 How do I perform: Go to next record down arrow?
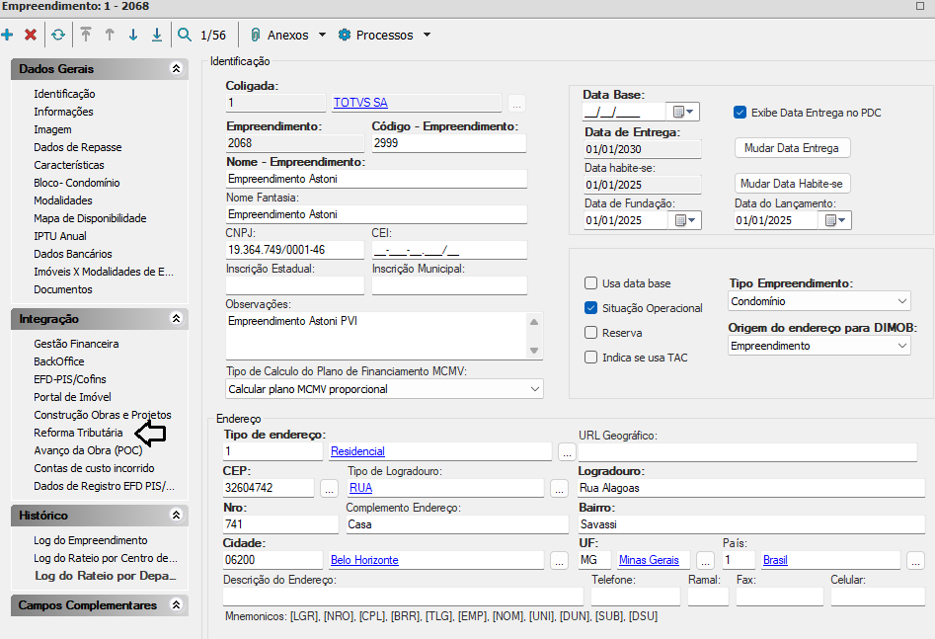point(132,35)
